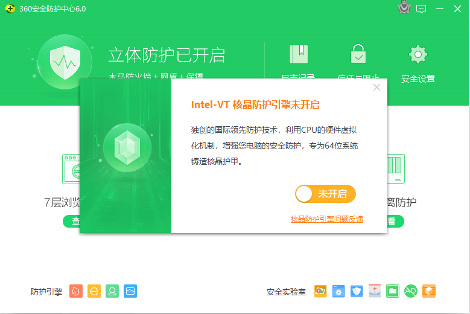
Task: Open the green AD-block lab icon
Action: pyautogui.click(x=411, y=291)
